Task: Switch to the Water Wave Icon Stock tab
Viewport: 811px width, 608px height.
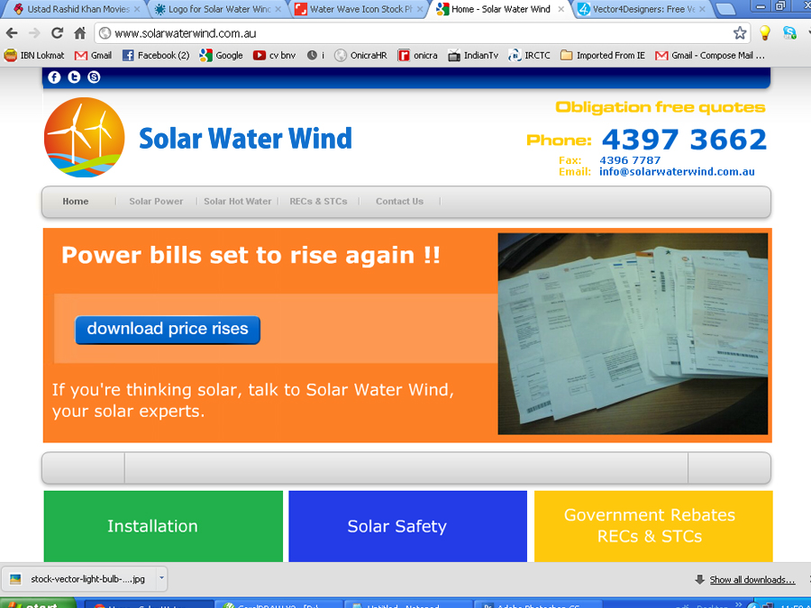Action: click(359, 9)
